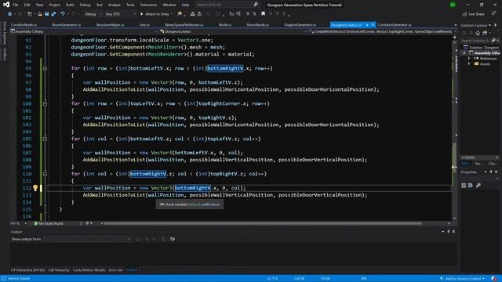
Task: Open the View menu
Action: pos(39,5)
